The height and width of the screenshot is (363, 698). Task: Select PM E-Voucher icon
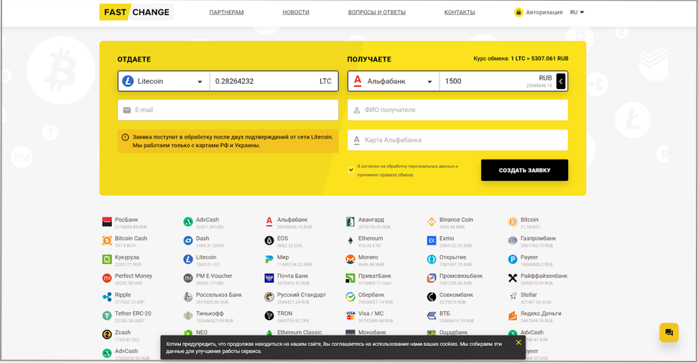pos(188,278)
